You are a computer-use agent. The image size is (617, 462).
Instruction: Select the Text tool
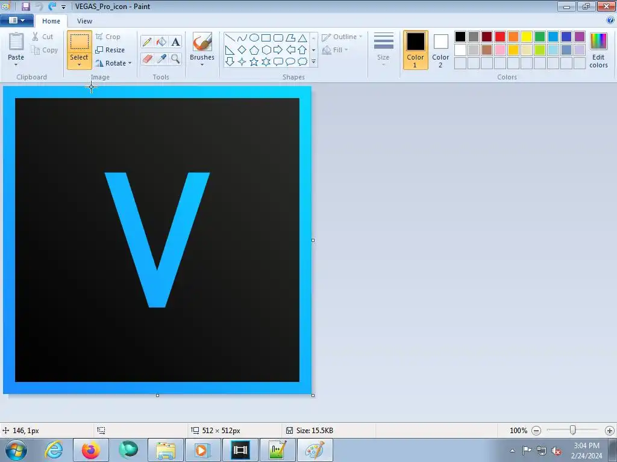(x=175, y=42)
